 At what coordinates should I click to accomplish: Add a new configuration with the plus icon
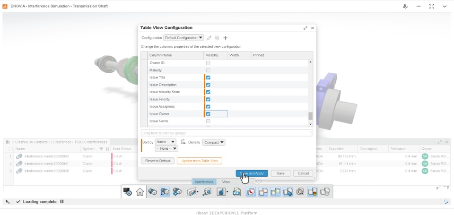pos(225,38)
